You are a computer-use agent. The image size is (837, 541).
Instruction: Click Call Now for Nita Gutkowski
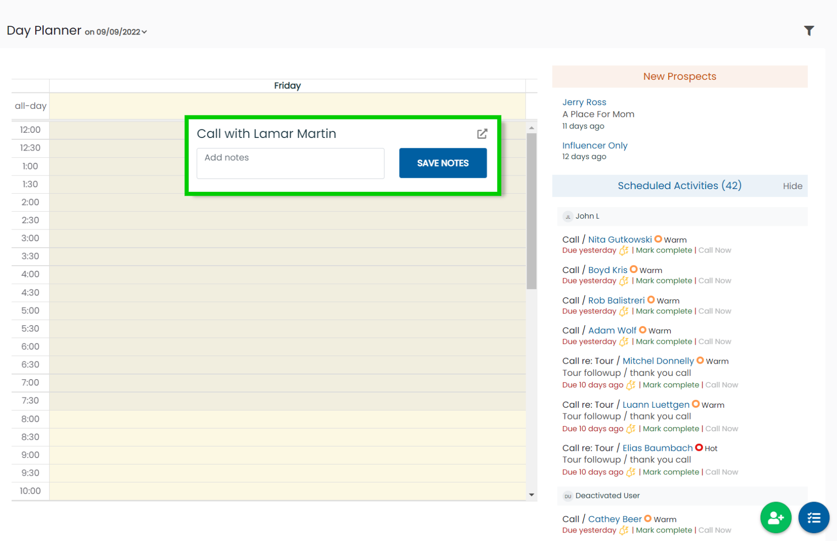click(715, 251)
